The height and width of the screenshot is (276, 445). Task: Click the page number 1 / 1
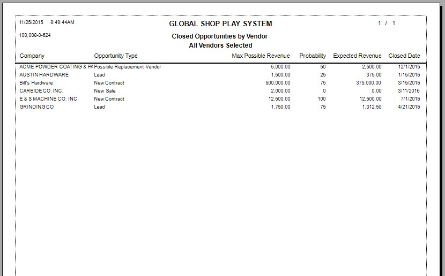(x=387, y=23)
